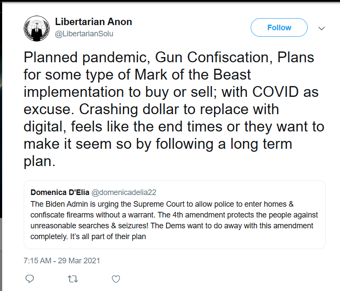Follow the Libertarian Anon account

click(279, 28)
